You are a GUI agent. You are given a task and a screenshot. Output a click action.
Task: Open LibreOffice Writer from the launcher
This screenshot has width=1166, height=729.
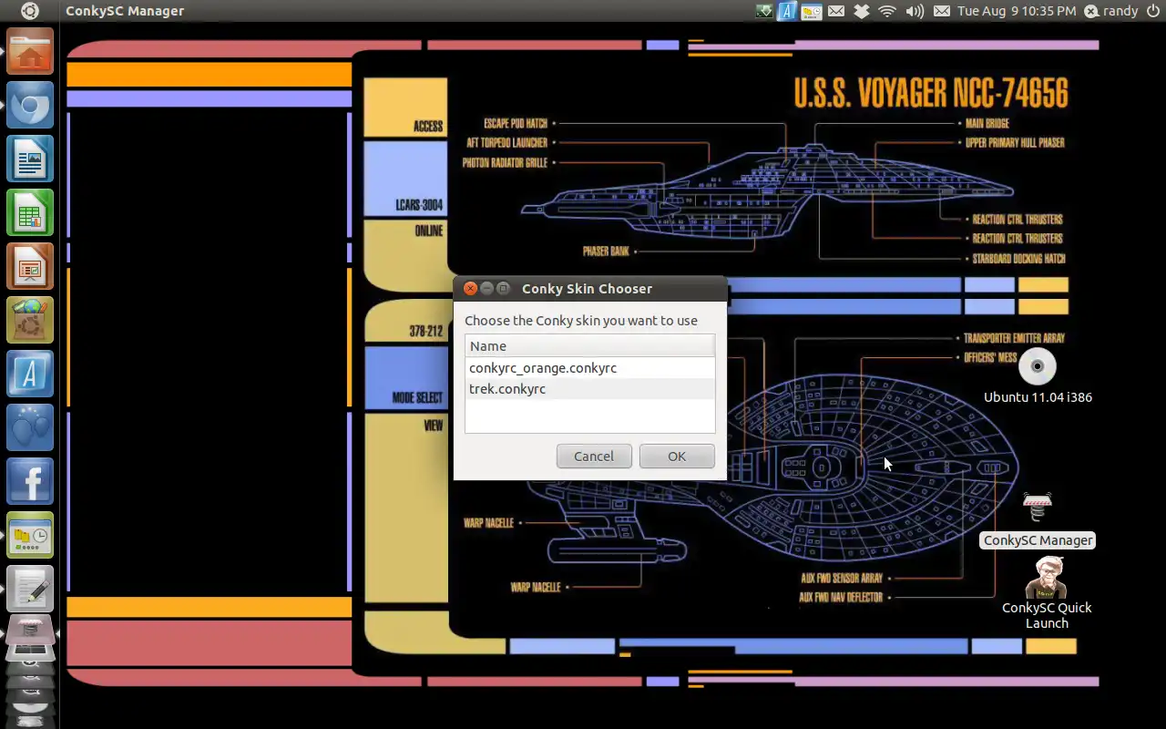click(x=30, y=159)
